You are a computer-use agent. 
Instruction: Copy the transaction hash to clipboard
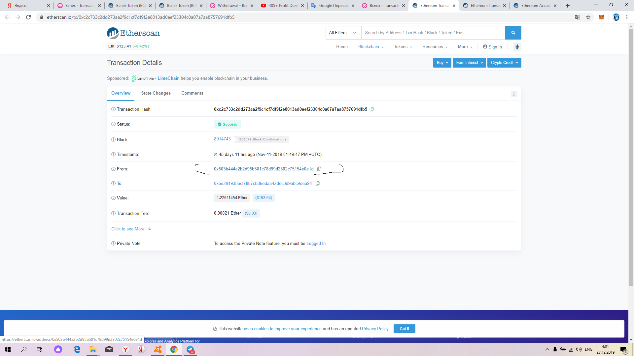(x=372, y=109)
